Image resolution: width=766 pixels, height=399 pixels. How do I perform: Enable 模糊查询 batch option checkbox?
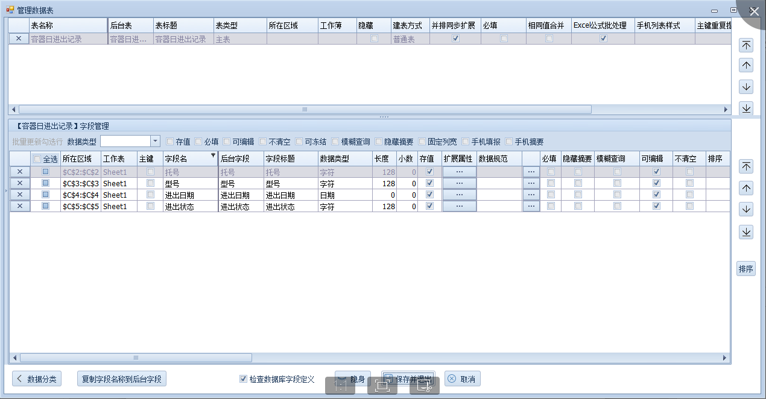pyautogui.click(x=335, y=142)
